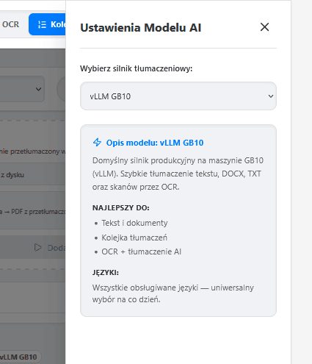Click the chevron arrow of the engine selector
312x364 pixels.
click(x=271, y=96)
